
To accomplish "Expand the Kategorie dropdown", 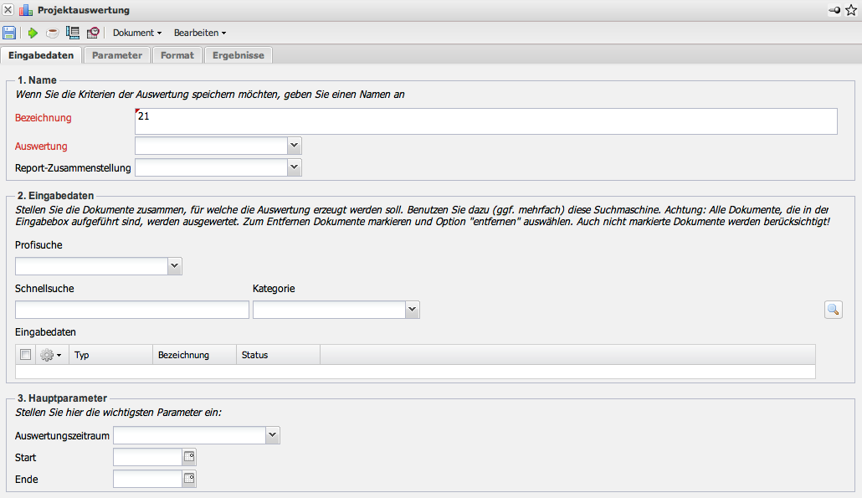I will tap(413, 310).
